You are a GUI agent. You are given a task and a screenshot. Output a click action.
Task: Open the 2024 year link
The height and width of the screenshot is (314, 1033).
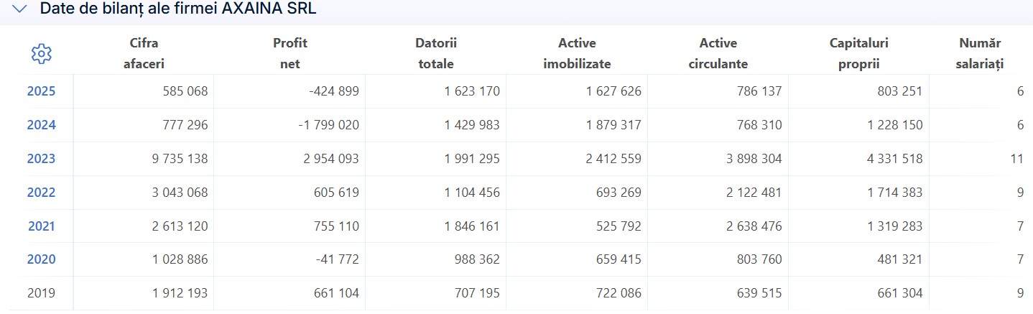pyautogui.click(x=41, y=125)
